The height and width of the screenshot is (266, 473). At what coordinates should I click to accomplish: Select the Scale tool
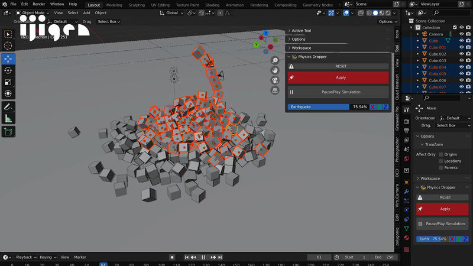8,82
